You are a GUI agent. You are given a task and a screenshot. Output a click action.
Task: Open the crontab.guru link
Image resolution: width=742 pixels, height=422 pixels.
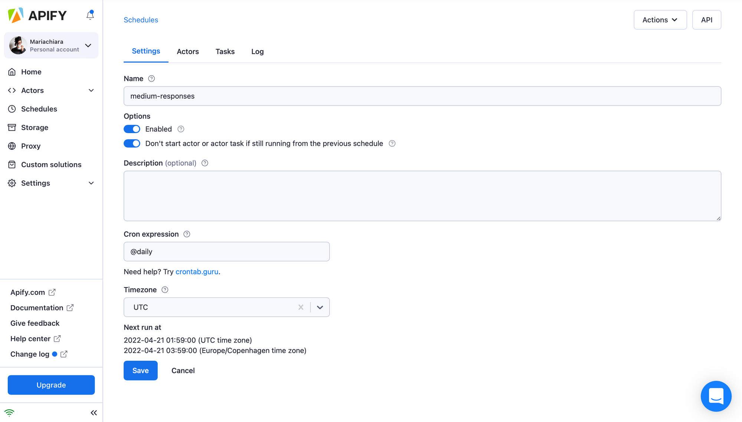[x=197, y=271]
